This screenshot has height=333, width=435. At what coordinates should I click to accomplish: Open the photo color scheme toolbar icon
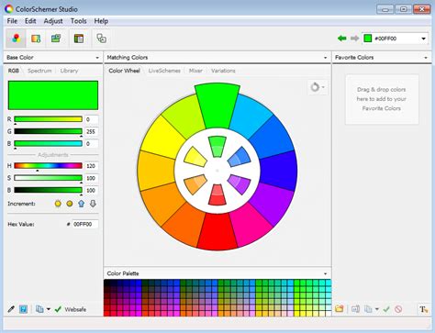tap(56, 39)
